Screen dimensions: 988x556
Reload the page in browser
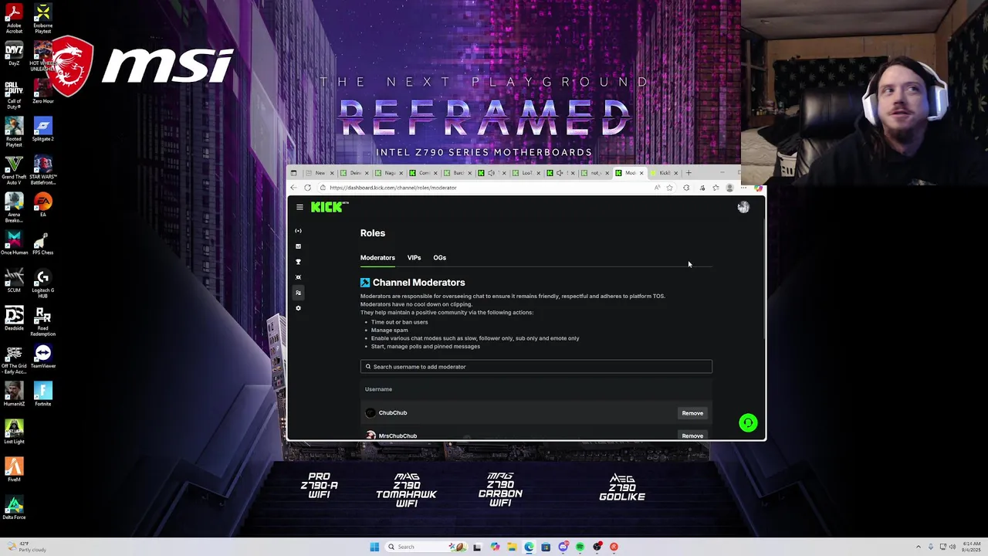[307, 188]
